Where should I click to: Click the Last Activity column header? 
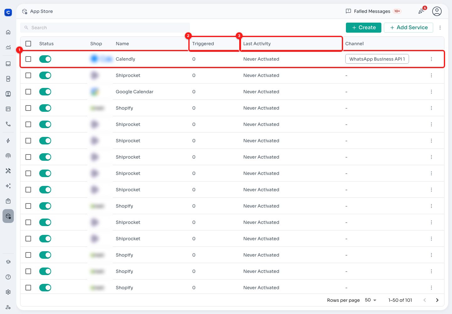pos(257,44)
